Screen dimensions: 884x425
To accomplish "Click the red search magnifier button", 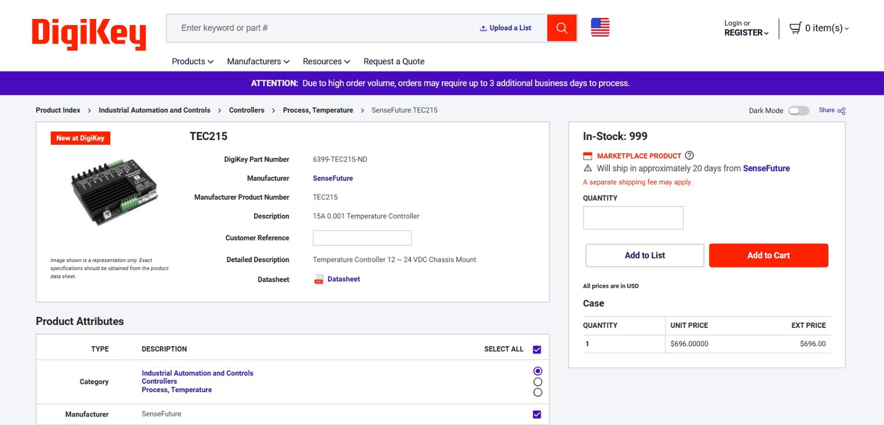I will pos(562,28).
